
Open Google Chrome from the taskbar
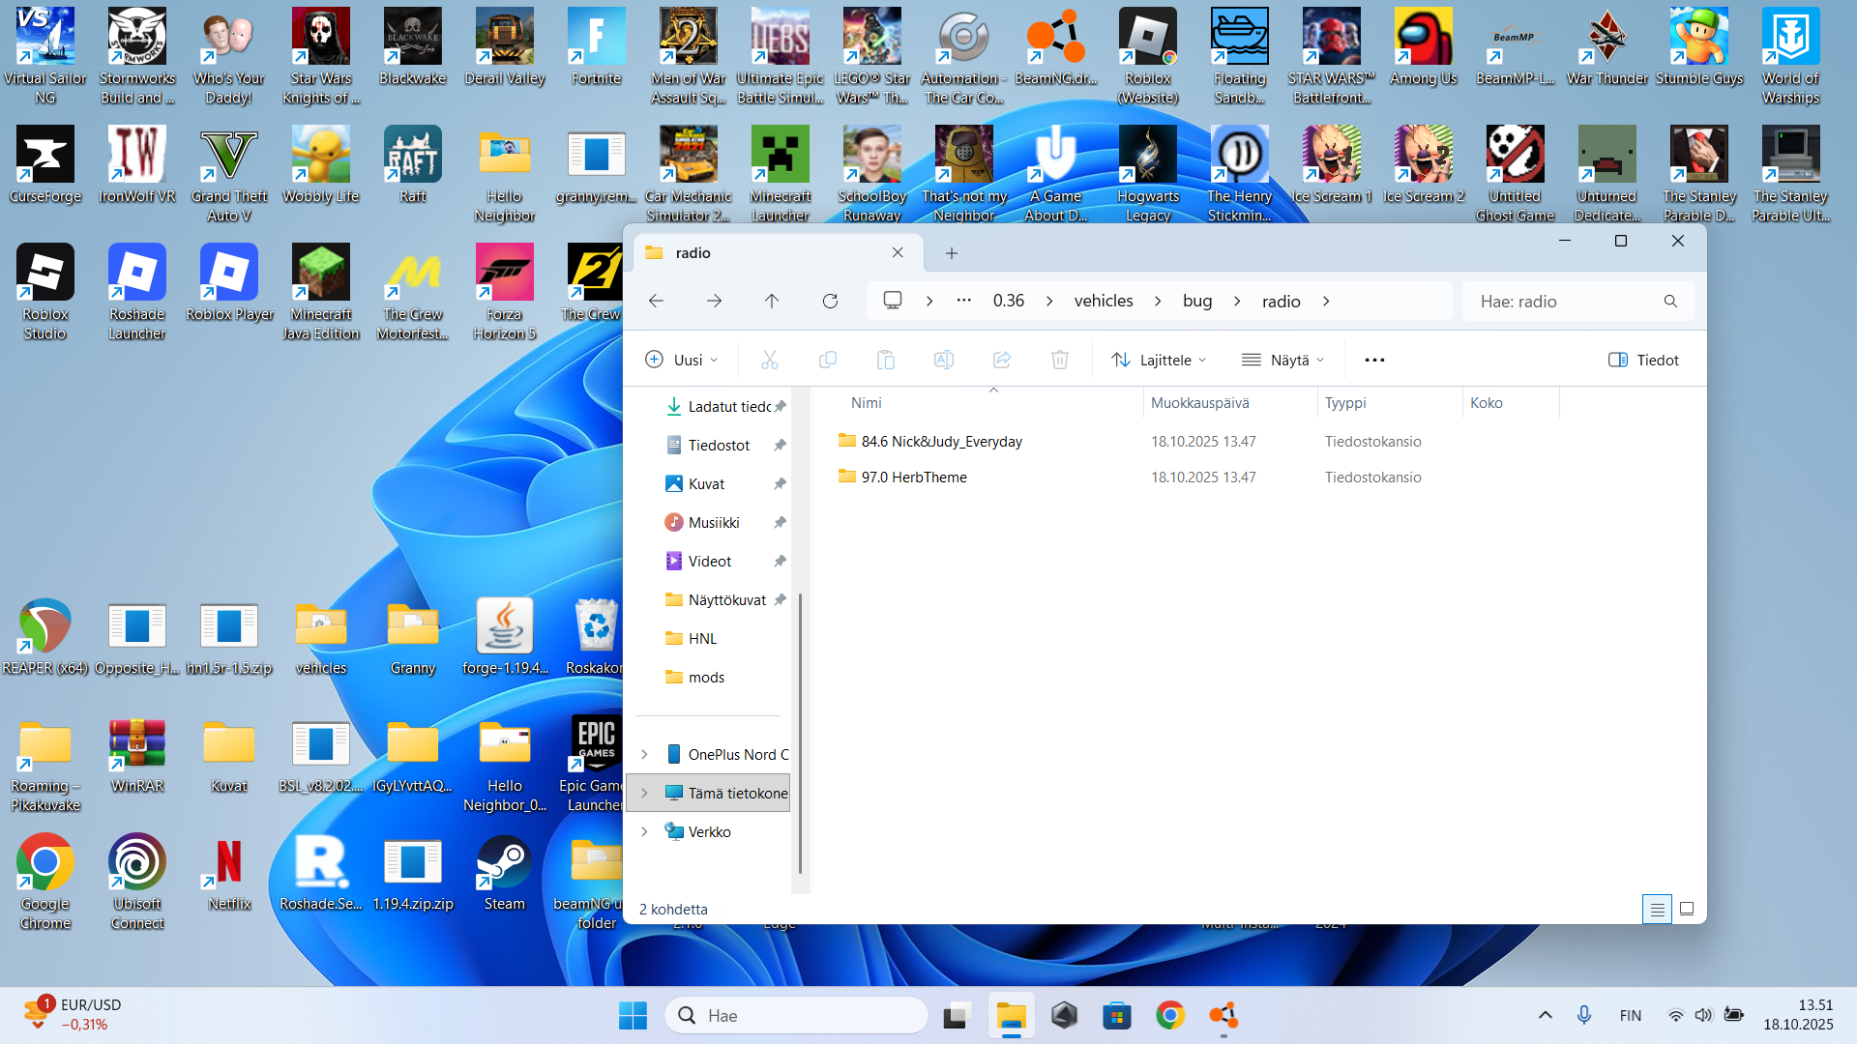point(1170,1015)
